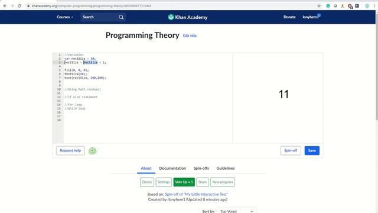Viewport: 378px width, 213px height.
Task: Bookmark this page with star icon
Action: coord(319,6)
